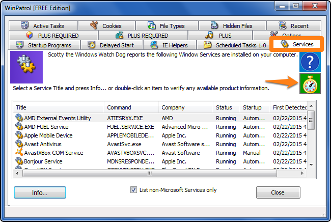Click vertical scrollbar down arrow

311,165
